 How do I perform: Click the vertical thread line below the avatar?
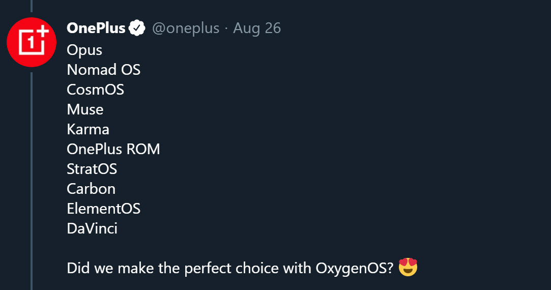[32, 178]
